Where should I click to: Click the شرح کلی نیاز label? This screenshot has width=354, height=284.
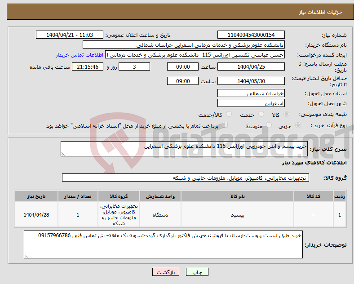coord(328,149)
